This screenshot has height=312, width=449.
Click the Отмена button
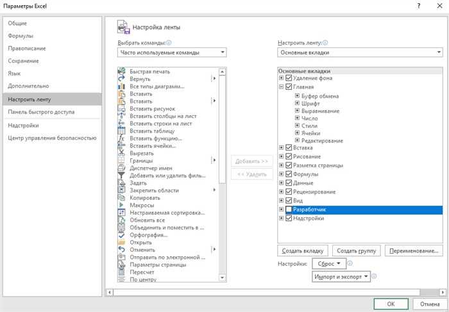pyautogui.click(x=430, y=304)
